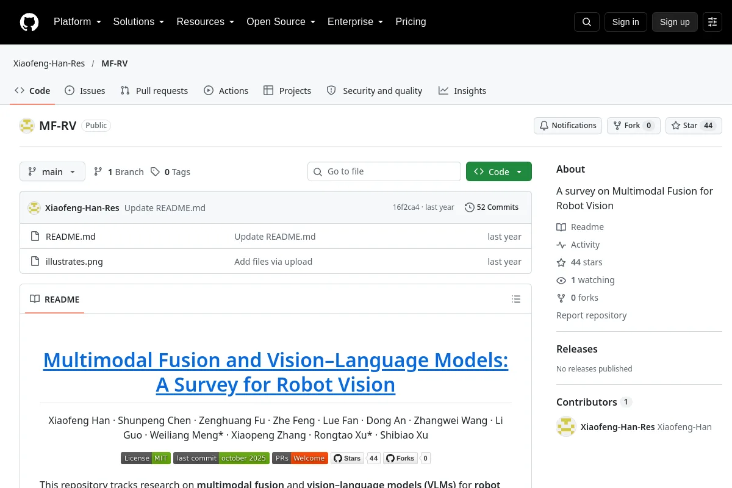Click the Readme link in About section
Viewport: 732px width, 488px height.
580,227
